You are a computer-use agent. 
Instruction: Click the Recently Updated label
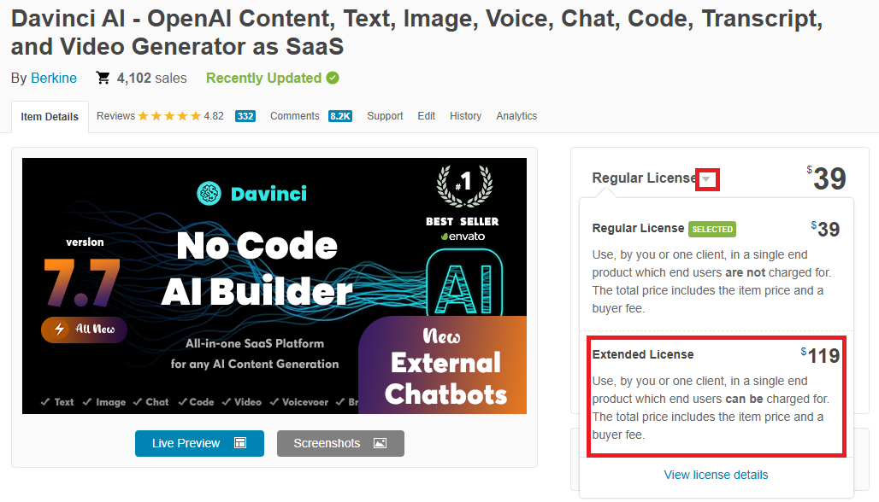pyautogui.click(x=263, y=78)
